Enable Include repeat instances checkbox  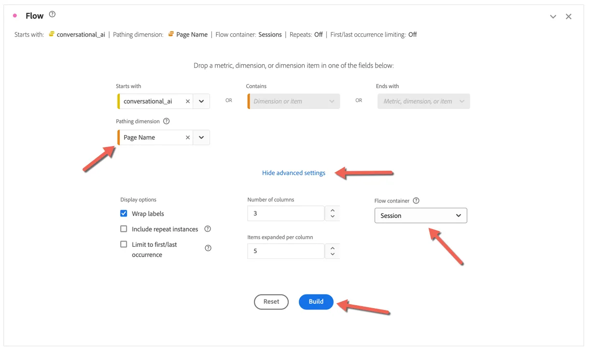pos(124,229)
